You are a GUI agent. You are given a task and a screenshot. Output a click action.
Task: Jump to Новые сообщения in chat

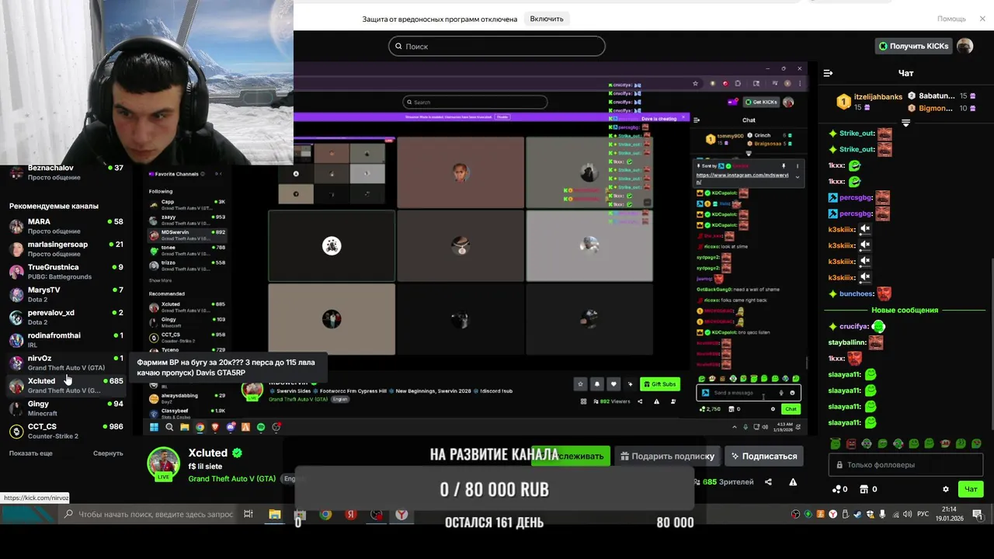(905, 310)
